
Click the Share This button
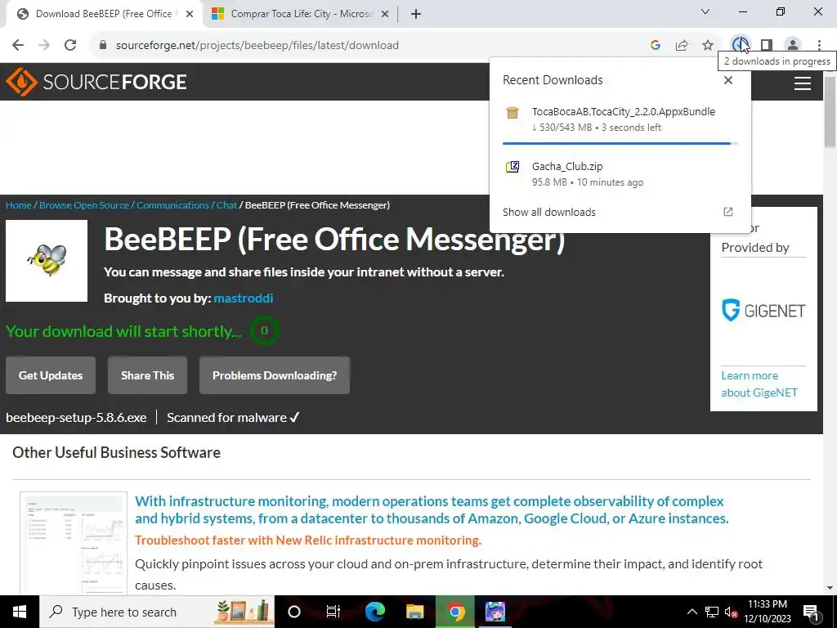tap(147, 375)
